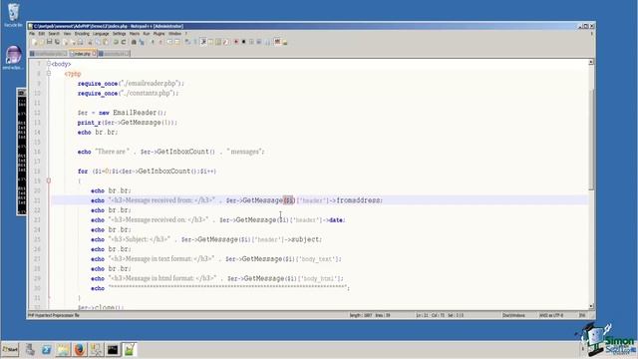Viewport: 638px width, 359px height.
Task: Open the Windows Start button
Action: (10, 350)
